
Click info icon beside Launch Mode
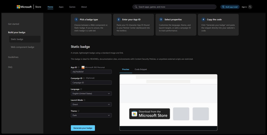coord(84,100)
